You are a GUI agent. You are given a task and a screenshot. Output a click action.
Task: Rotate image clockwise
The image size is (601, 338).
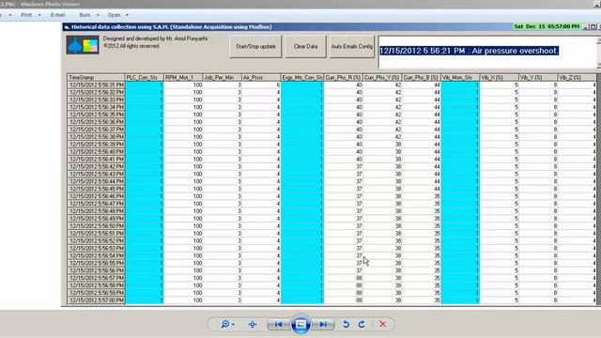click(362, 324)
